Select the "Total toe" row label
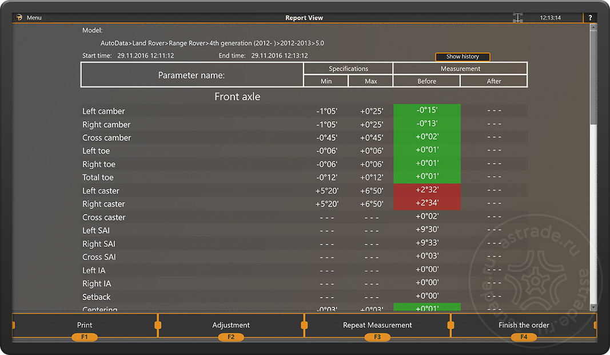Image resolution: width=610 pixels, height=355 pixels. (x=98, y=178)
